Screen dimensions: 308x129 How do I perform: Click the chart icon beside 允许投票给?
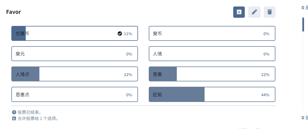point(14,118)
